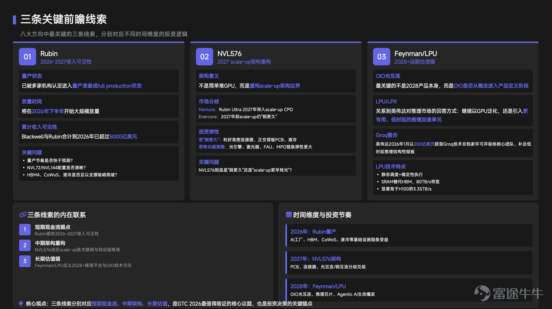Click the 三条线索的内在联系 heading
This screenshot has height=309, width=552.
[x=56, y=215]
